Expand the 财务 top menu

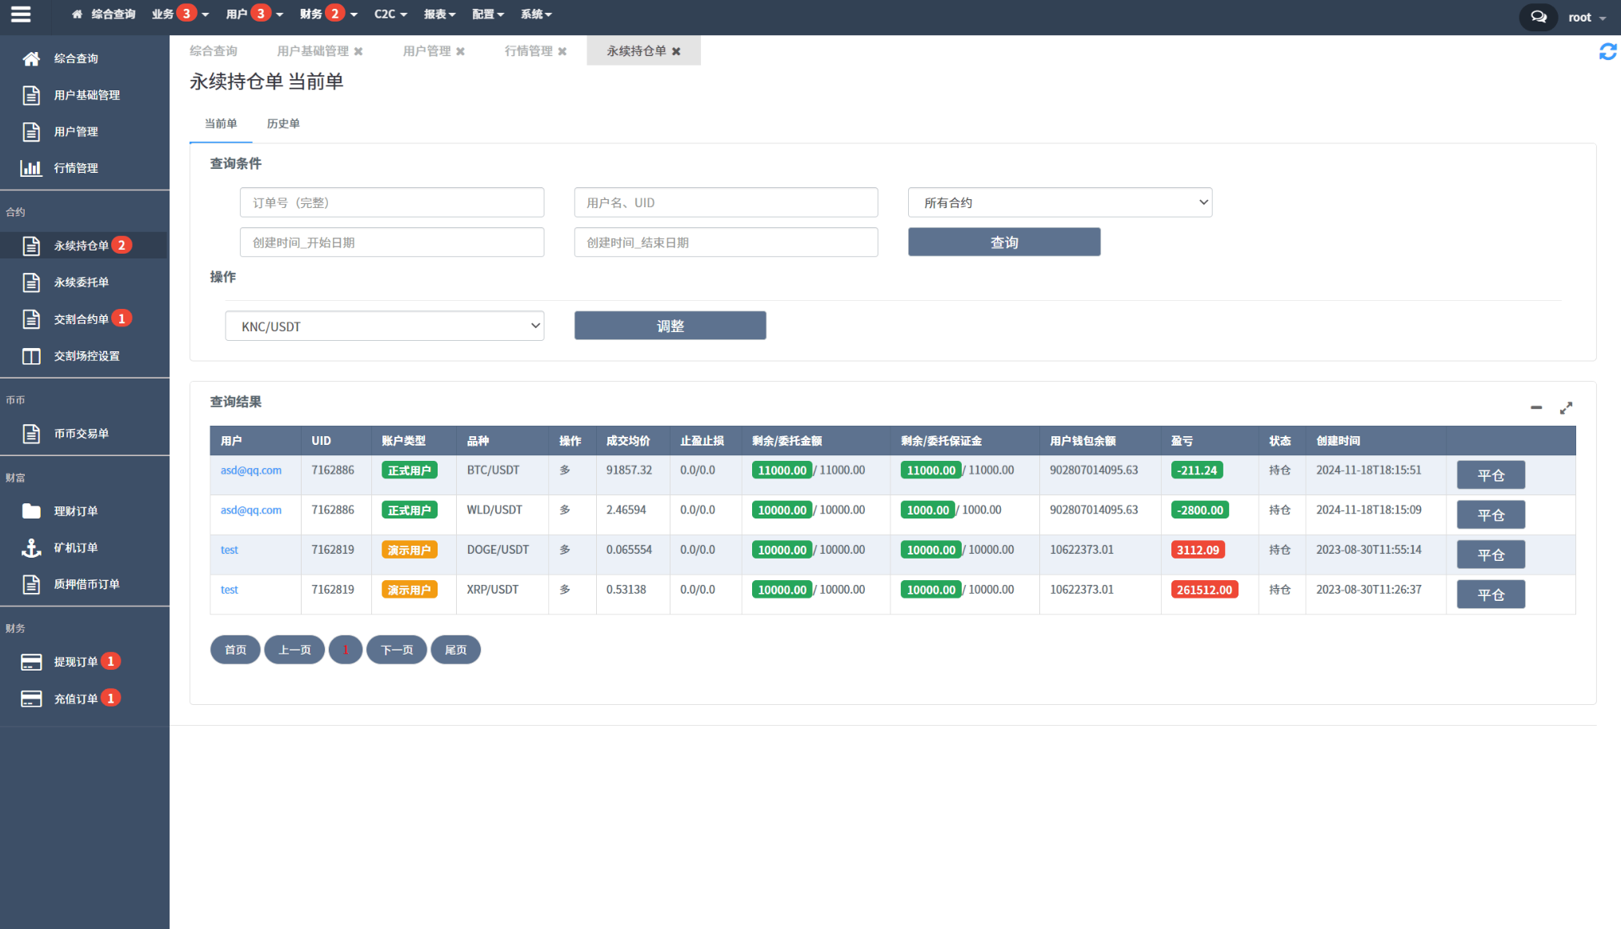click(329, 14)
